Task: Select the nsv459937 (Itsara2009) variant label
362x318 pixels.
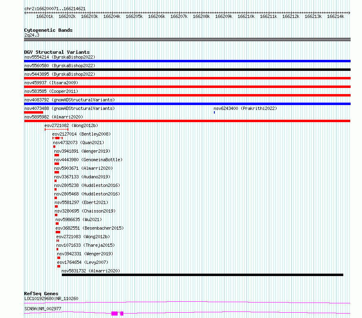Action: 51,83
